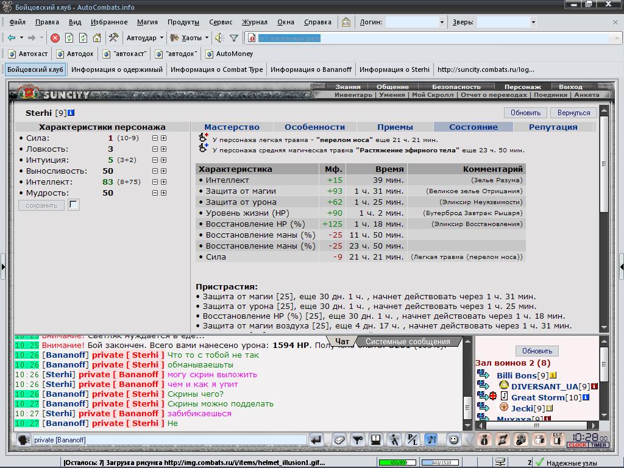Screen dimensions: 624x468
Task: Increase Интеллект with its plus box
Action: [x=163, y=182]
